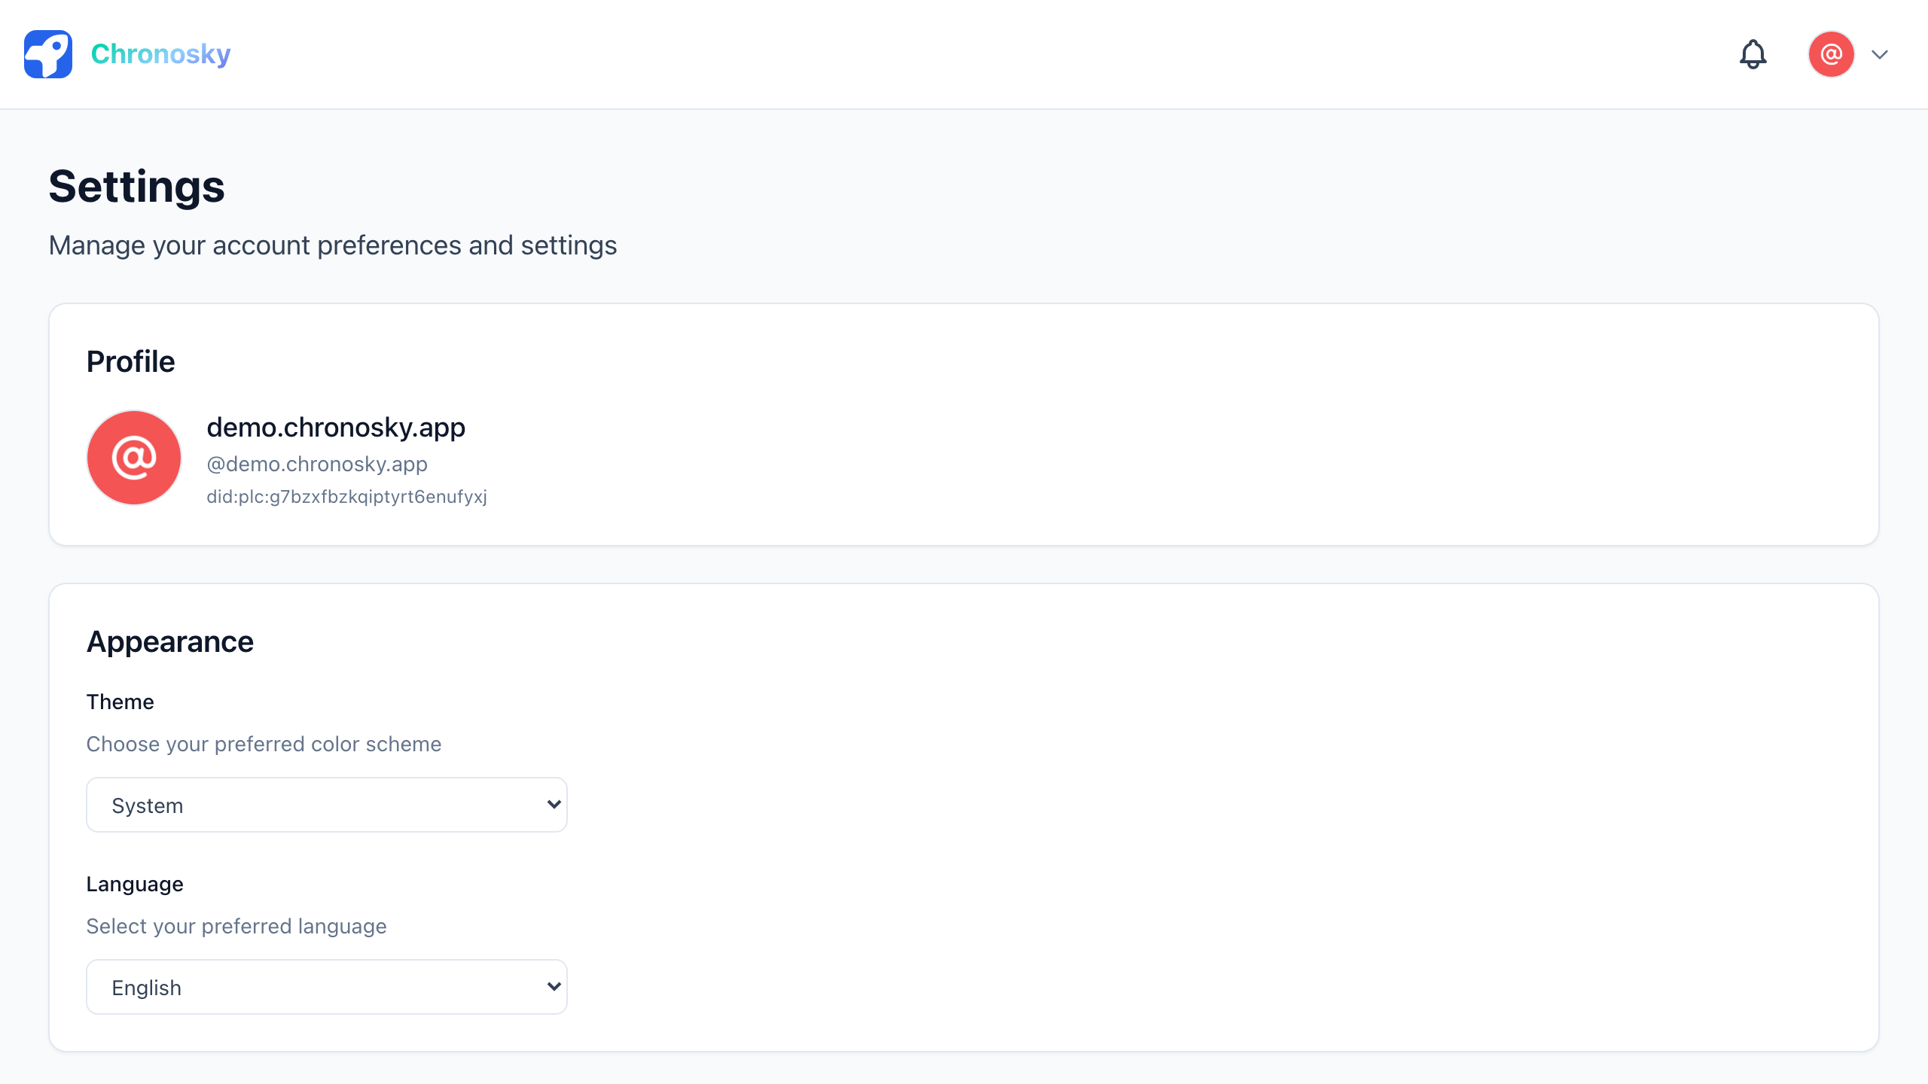Click the Chronosky rocket logo icon
This screenshot has height=1084, width=1928.
tap(48, 54)
